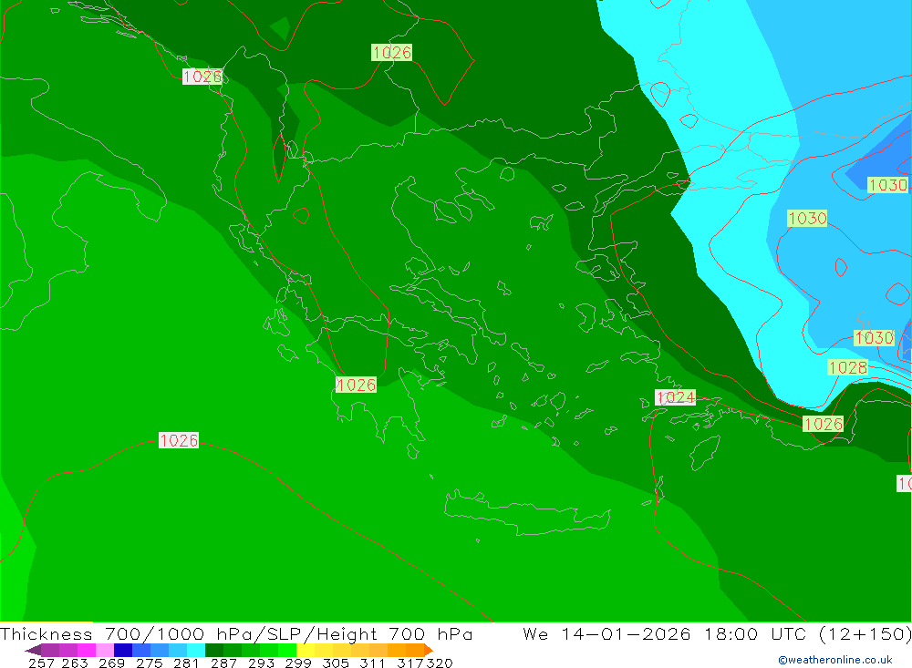Pick the cyan legend swatch
This screenshot has width=912, height=668.
[196, 650]
